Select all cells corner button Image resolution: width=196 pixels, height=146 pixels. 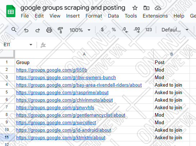tap(7, 54)
